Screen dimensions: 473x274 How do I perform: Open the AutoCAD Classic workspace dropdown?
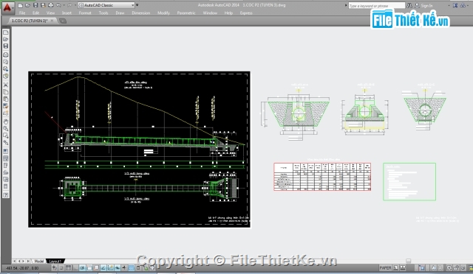click(106, 5)
